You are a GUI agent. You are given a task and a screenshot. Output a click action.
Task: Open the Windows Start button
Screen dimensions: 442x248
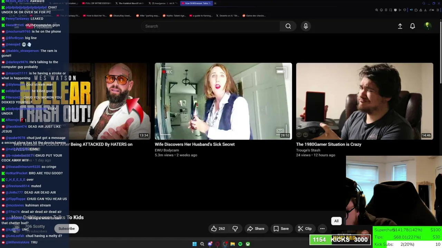click(194, 244)
